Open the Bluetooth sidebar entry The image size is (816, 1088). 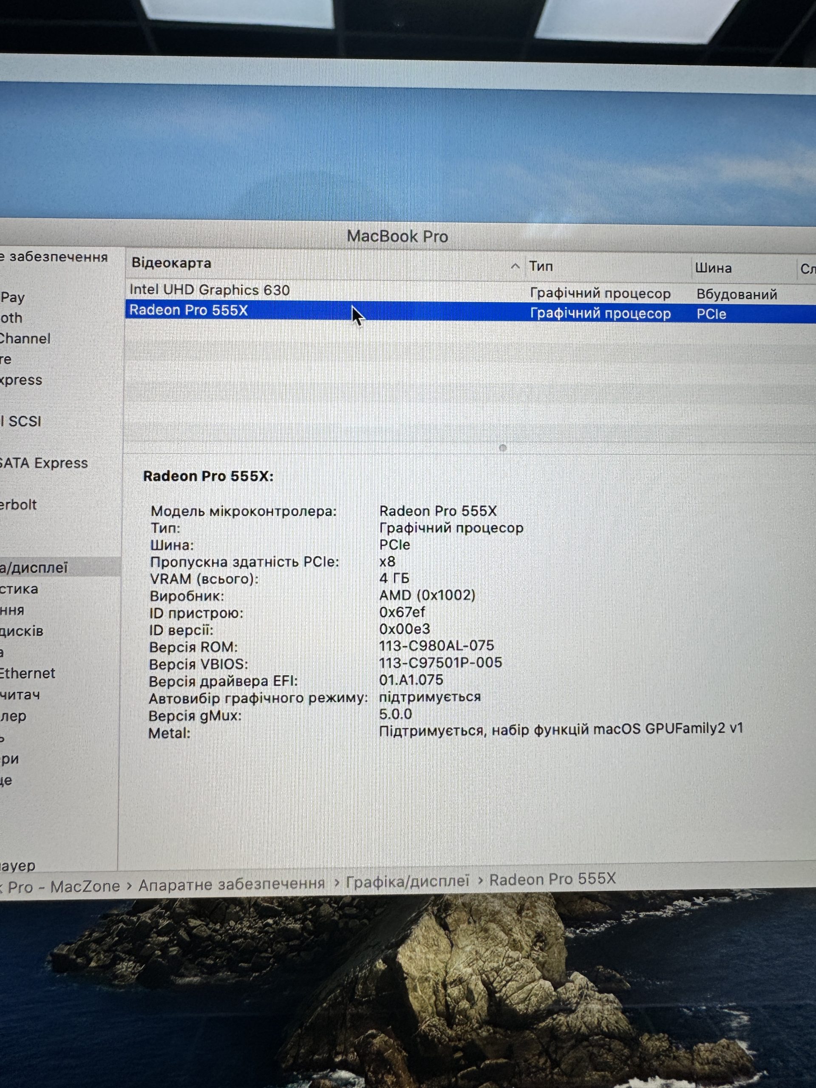point(11,318)
